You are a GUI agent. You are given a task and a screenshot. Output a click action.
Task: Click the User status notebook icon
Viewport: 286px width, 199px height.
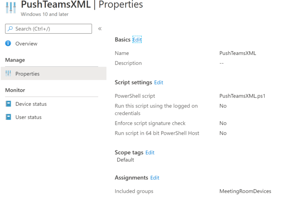pyautogui.click(x=8, y=117)
